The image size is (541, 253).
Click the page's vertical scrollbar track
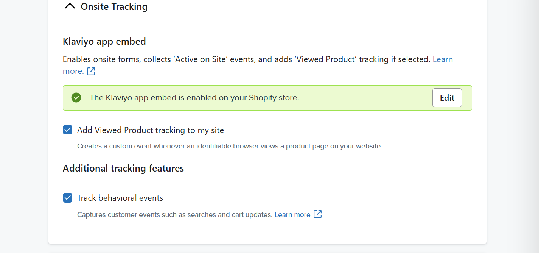click(540, 126)
